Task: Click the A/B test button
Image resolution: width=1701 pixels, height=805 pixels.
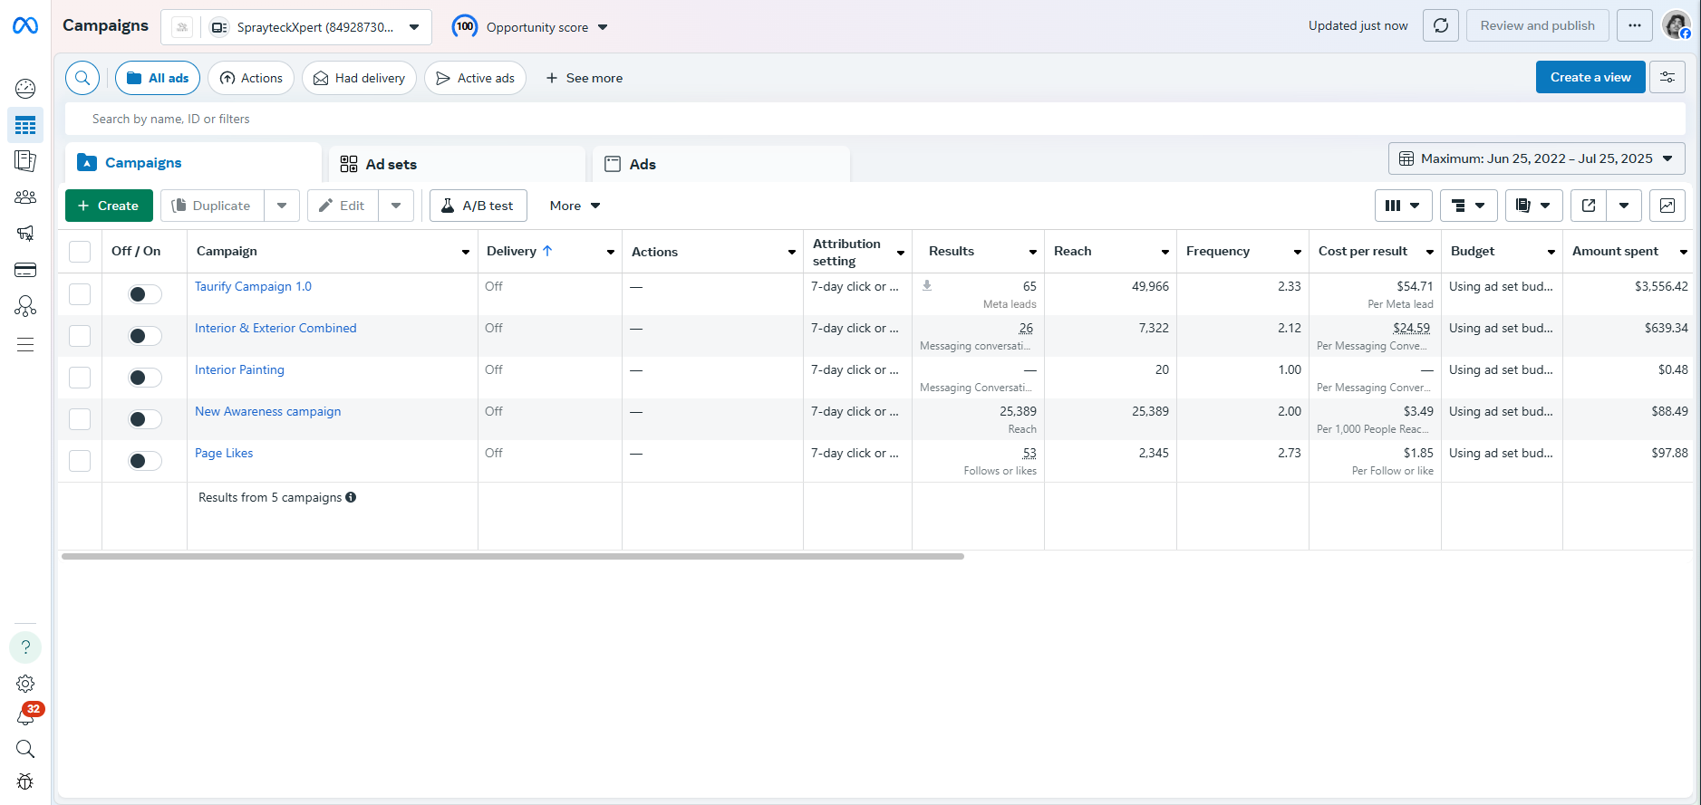Action: (478, 206)
